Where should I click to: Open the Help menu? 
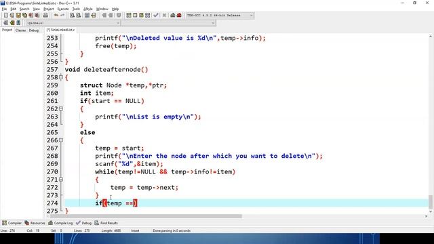coord(115,9)
